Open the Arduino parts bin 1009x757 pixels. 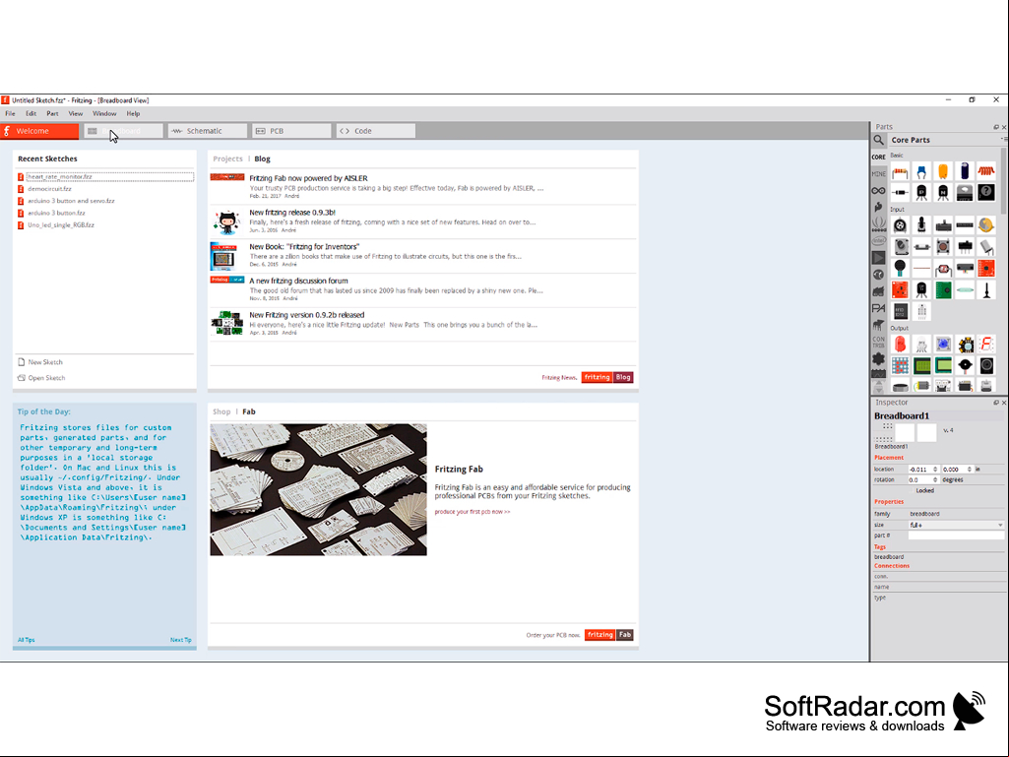(x=878, y=191)
